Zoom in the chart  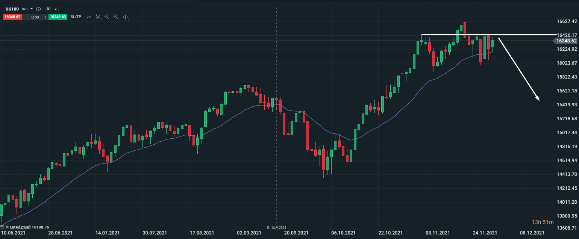tap(116, 17)
